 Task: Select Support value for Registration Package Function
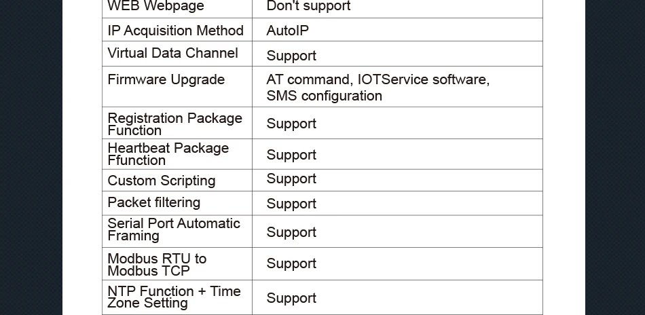291,124
